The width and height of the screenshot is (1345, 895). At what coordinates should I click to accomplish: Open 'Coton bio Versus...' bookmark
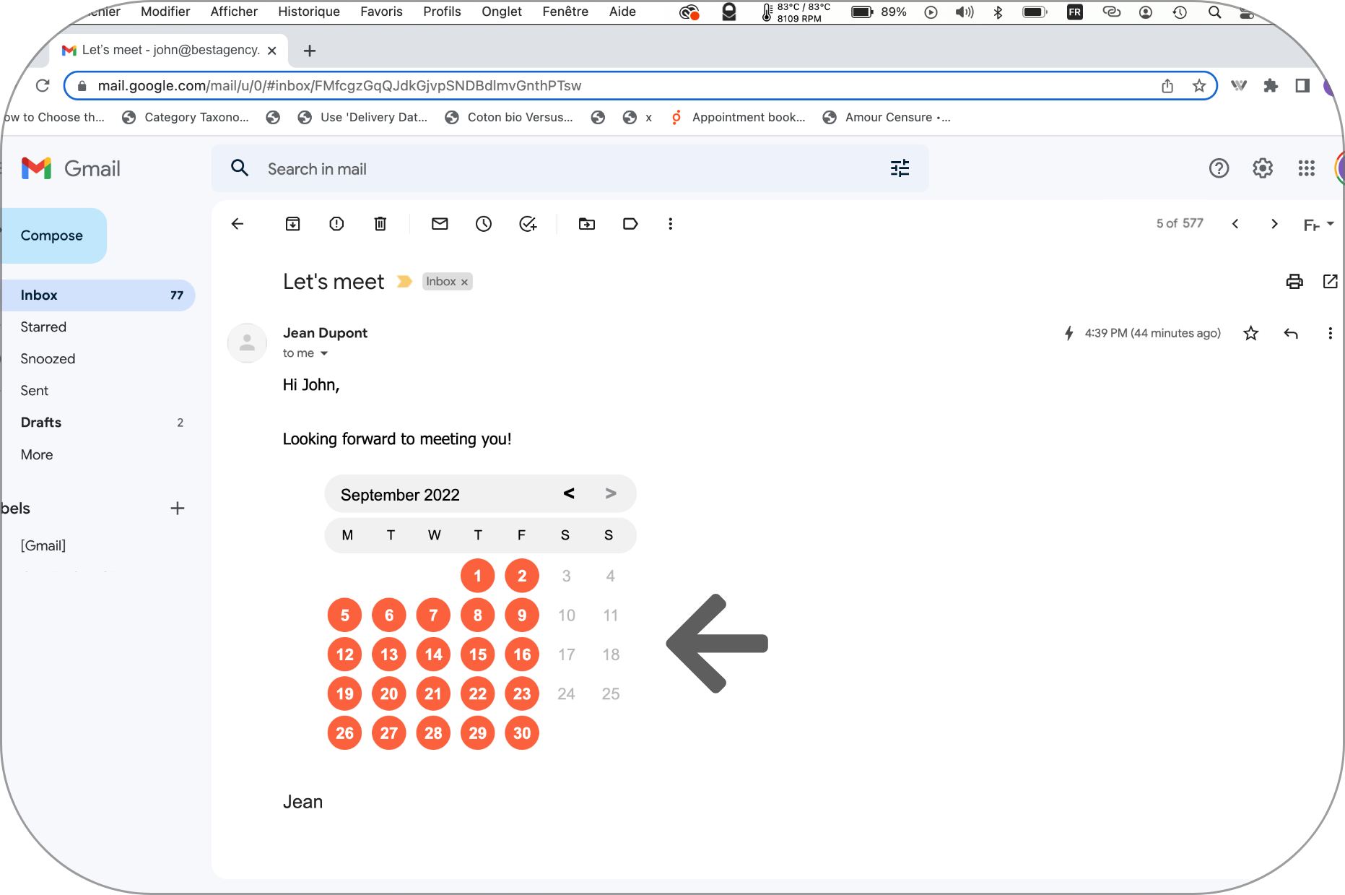tap(509, 117)
